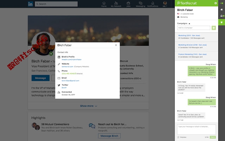Screen dimensions: 225x141
Task: Click the Twitter bird icon
Action: click(x=59, y=85)
